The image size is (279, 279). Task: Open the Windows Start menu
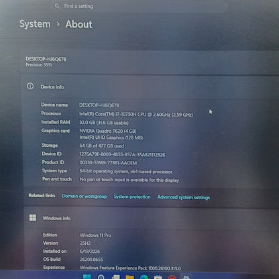pos(87,277)
